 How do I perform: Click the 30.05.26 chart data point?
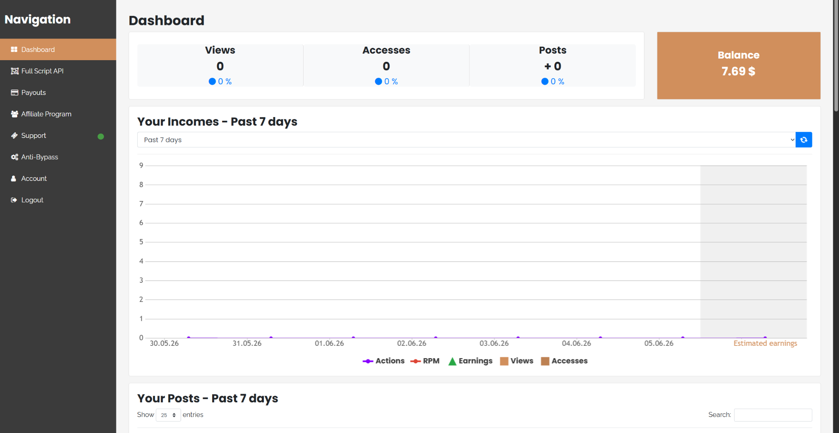[188, 338]
